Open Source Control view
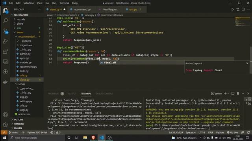Image resolution: width=252 pixels, height=141 pixels. pos(6,31)
